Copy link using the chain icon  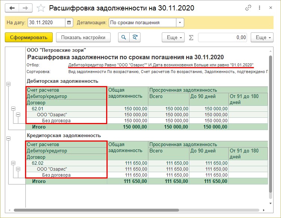pyautogui.click(x=248, y=8)
